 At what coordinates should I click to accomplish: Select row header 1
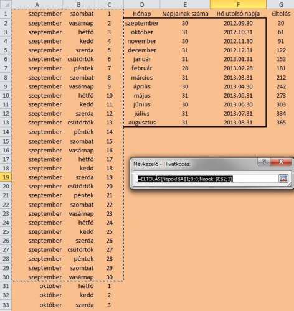(x=6, y=14)
